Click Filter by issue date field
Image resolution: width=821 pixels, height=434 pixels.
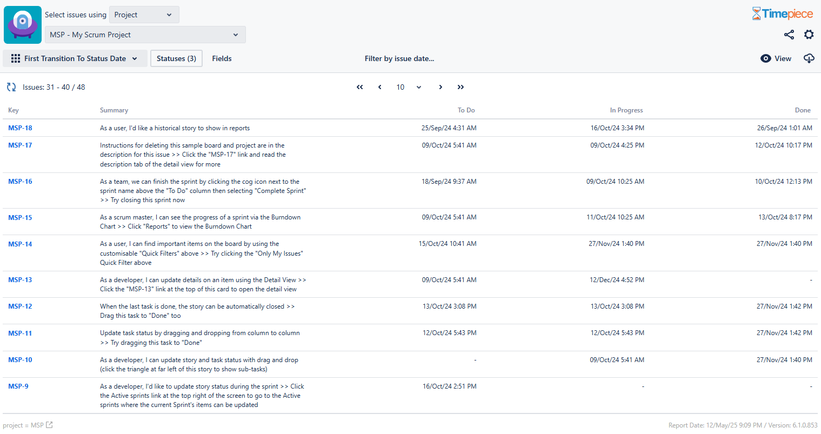click(399, 58)
